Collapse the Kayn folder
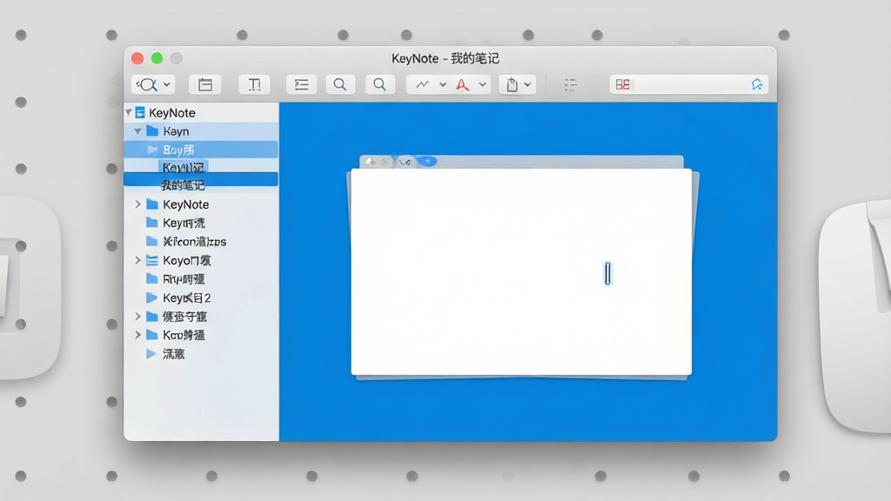The height and width of the screenshot is (501, 891). pyautogui.click(x=138, y=131)
